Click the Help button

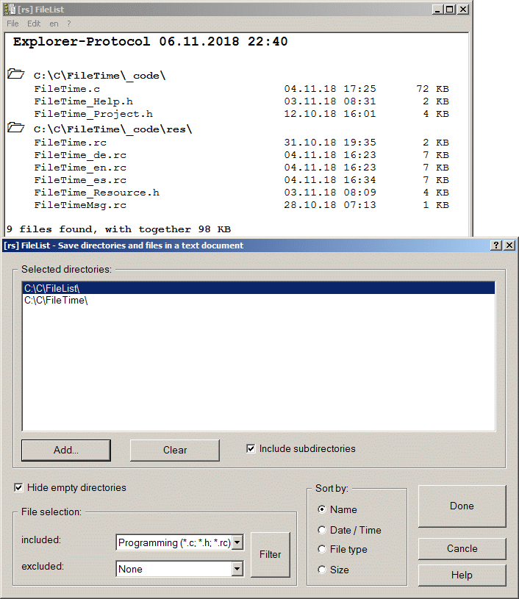pyautogui.click(x=462, y=575)
